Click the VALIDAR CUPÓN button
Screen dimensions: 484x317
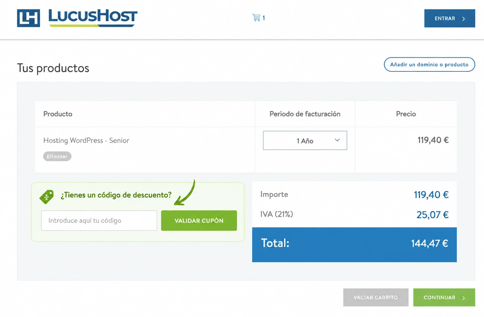point(199,221)
